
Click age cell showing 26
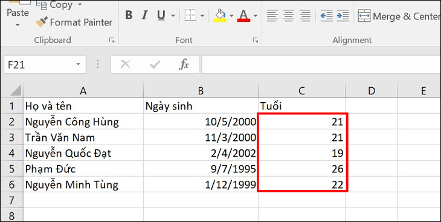302,169
